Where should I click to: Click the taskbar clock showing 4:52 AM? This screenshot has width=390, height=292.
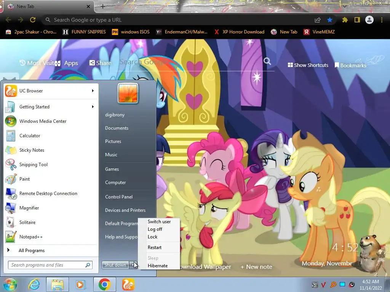click(x=370, y=285)
